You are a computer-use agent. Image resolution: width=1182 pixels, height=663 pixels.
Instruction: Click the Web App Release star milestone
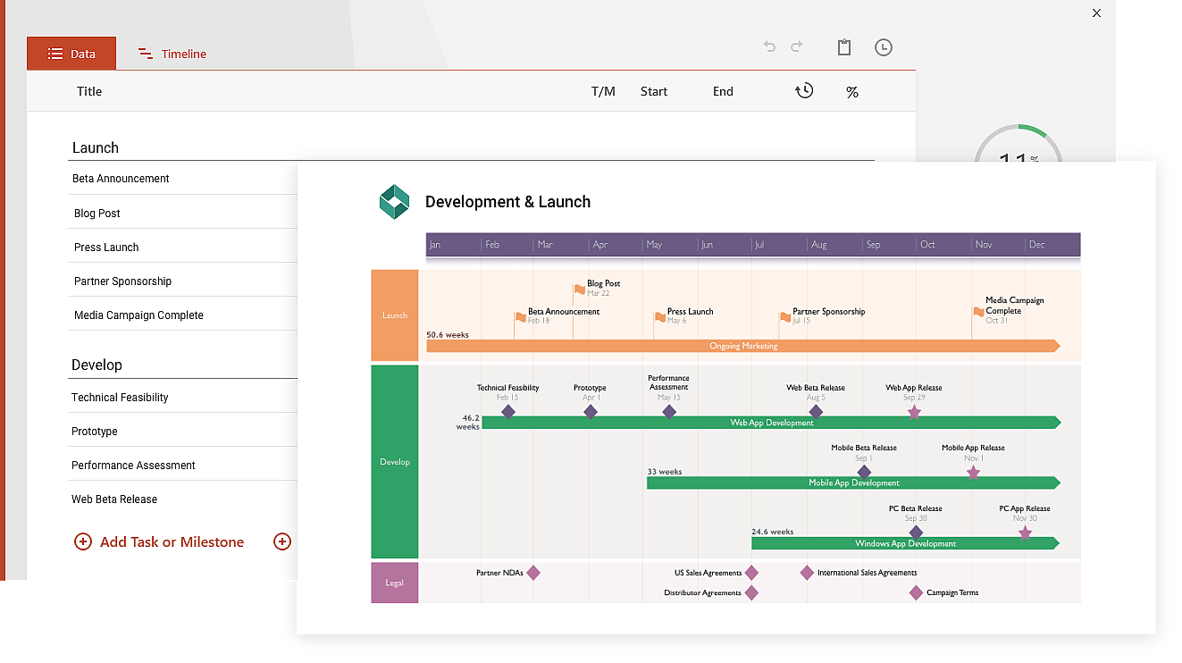(x=914, y=412)
